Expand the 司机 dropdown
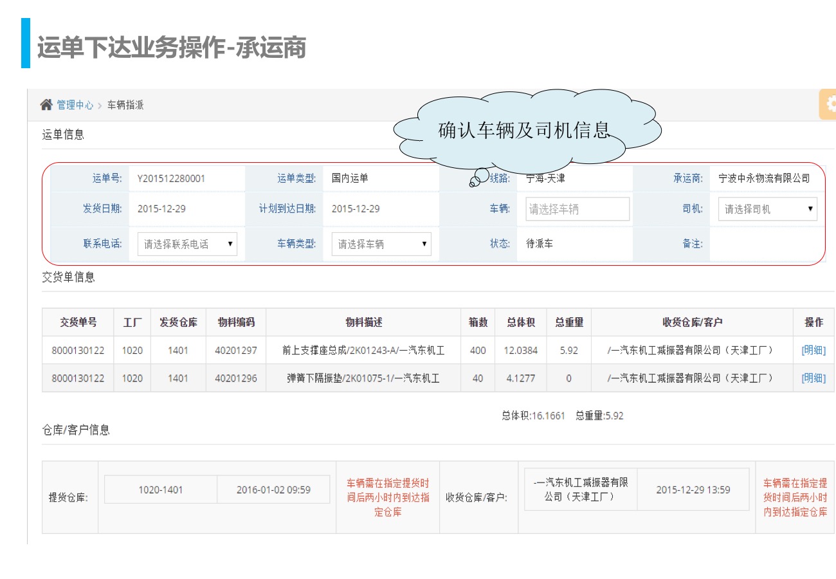Screen dimensions: 836x579 click(767, 209)
